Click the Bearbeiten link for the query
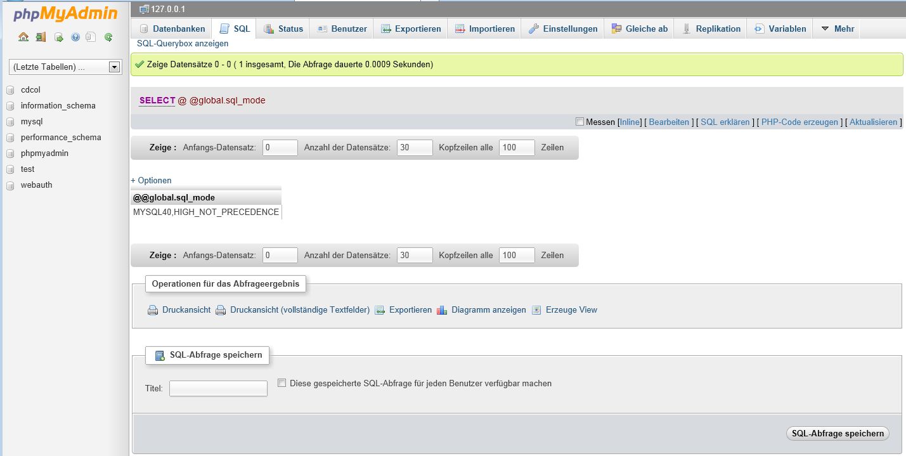The image size is (906, 456). tap(669, 122)
